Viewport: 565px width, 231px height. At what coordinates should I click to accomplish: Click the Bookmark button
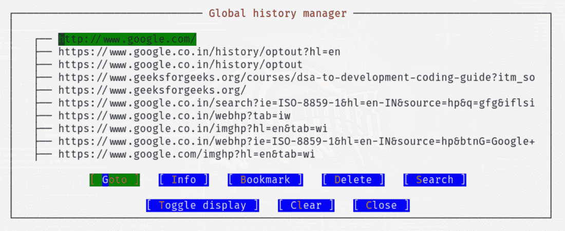[x=265, y=180]
